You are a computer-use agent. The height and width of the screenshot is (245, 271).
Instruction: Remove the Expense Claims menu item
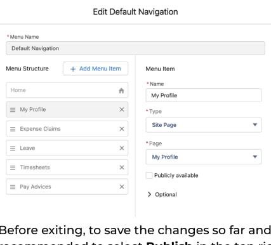(x=122, y=129)
